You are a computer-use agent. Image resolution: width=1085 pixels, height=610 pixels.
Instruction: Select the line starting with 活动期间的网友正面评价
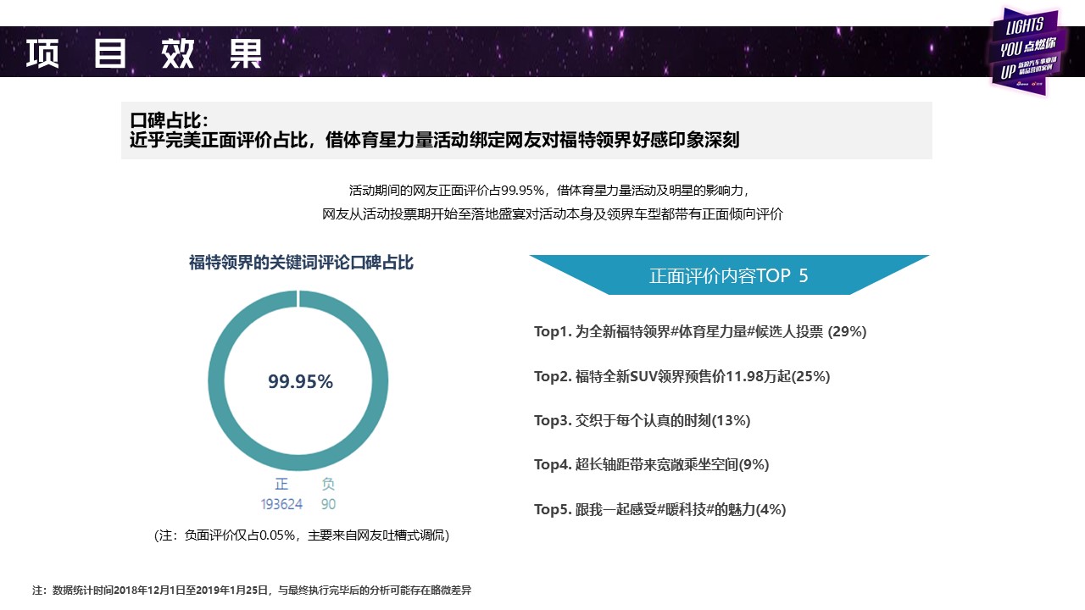point(550,190)
